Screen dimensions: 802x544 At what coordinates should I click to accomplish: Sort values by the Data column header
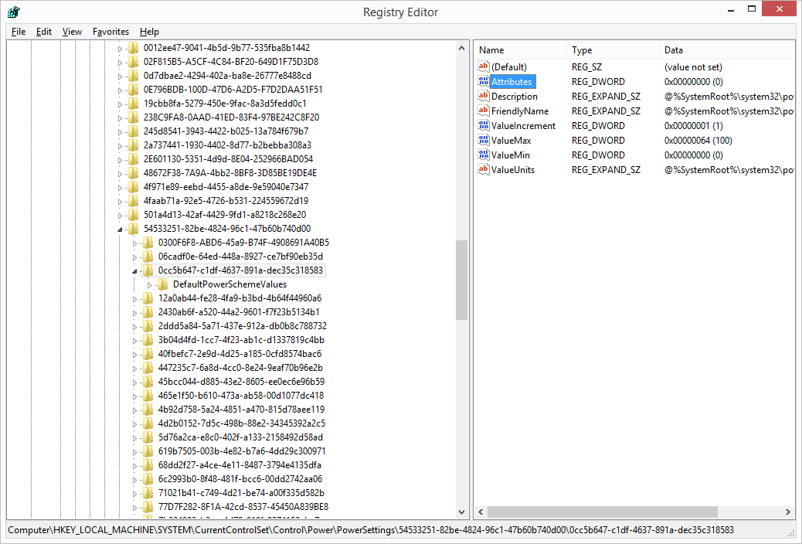[727, 50]
